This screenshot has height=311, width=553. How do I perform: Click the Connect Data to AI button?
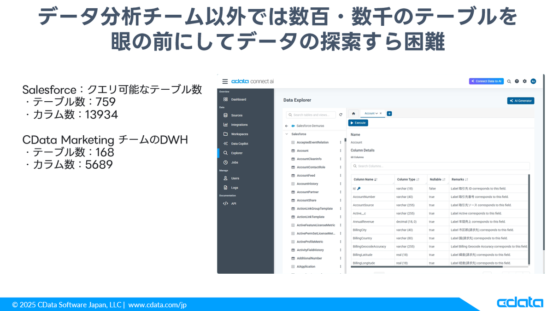tap(486, 81)
